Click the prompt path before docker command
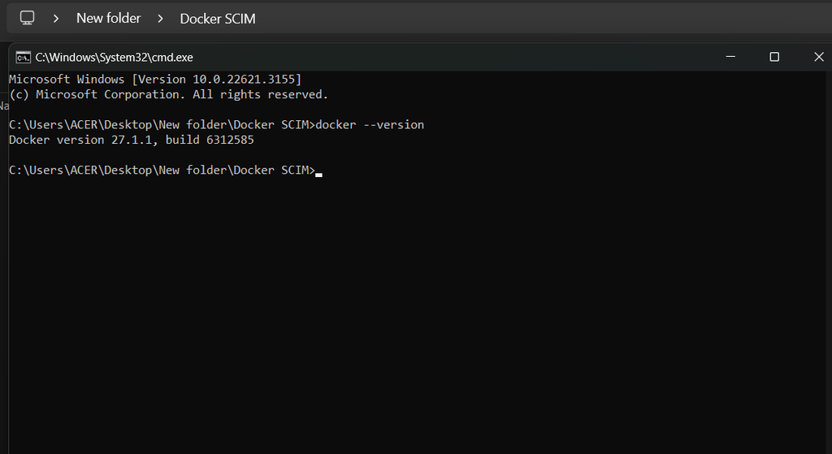 tap(161, 125)
